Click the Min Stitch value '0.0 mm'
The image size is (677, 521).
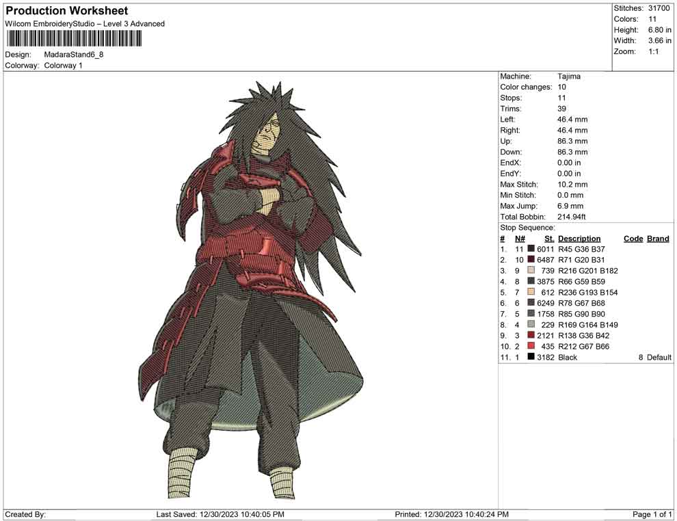point(570,195)
